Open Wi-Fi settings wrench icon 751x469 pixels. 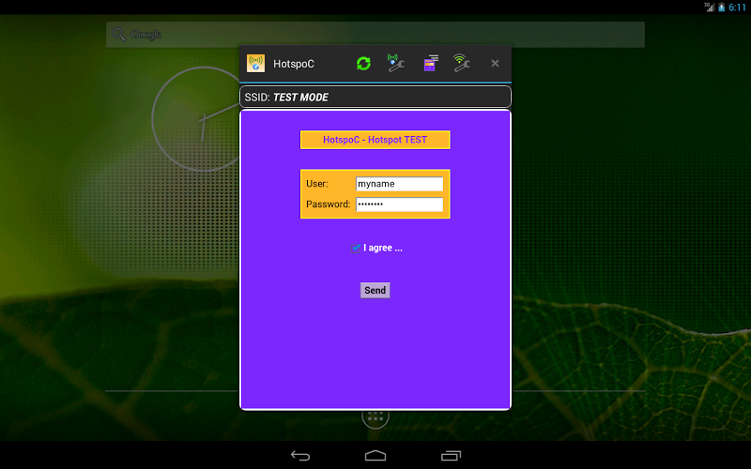click(462, 63)
